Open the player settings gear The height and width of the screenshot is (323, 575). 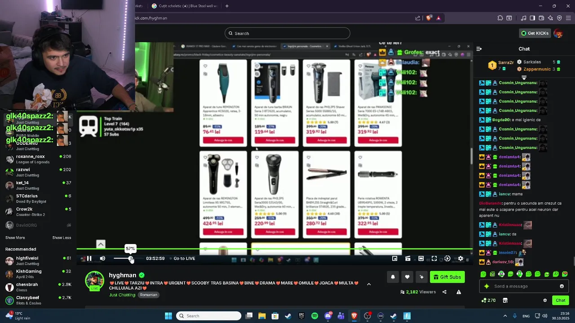pos(460,258)
